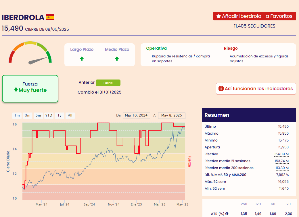Click the Cierre Diario axis label

8,161
